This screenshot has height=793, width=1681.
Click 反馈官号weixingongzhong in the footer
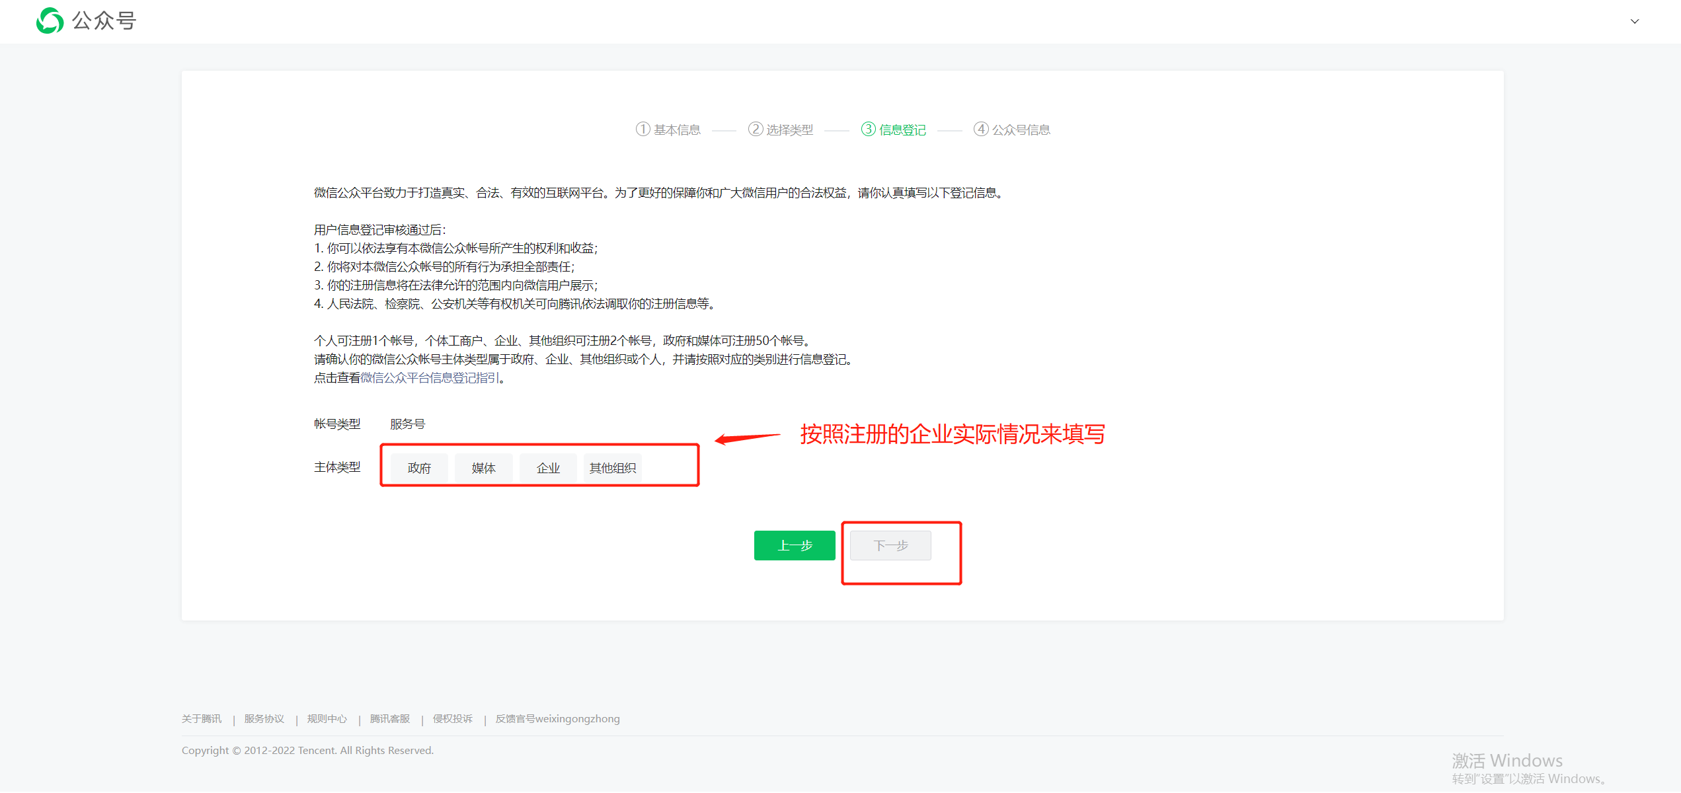coord(558,719)
